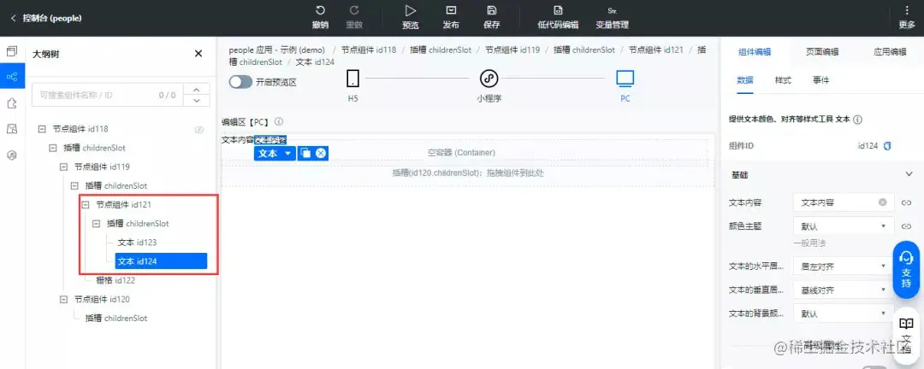Collapse the 节点组件 id121 node
The width and height of the screenshot is (924, 369).
(85, 205)
